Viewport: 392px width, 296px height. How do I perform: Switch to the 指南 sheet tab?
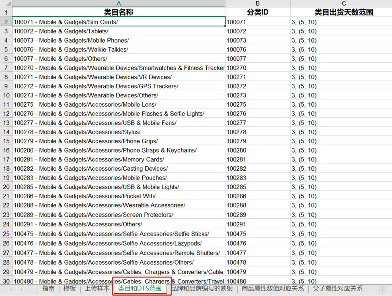pyautogui.click(x=48, y=289)
